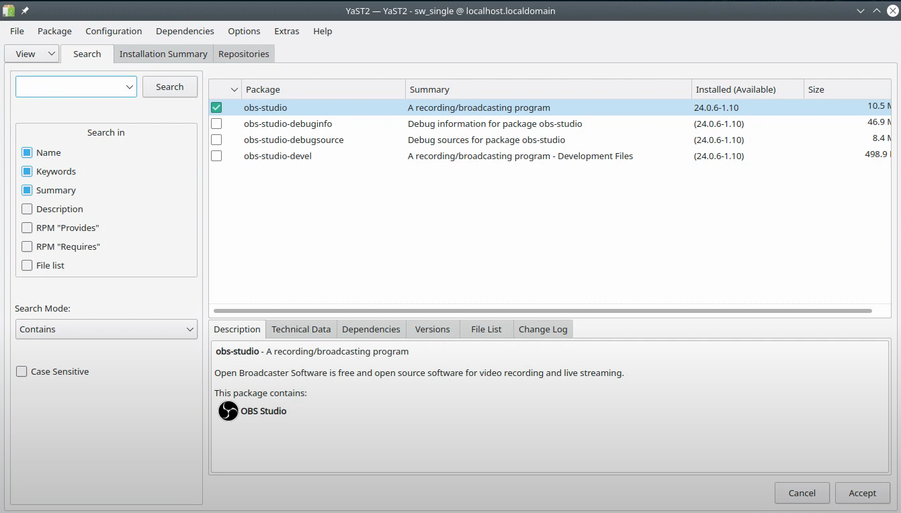Show the Description details tab
Viewport: 901px width, 513px height.
click(x=237, y=329)
